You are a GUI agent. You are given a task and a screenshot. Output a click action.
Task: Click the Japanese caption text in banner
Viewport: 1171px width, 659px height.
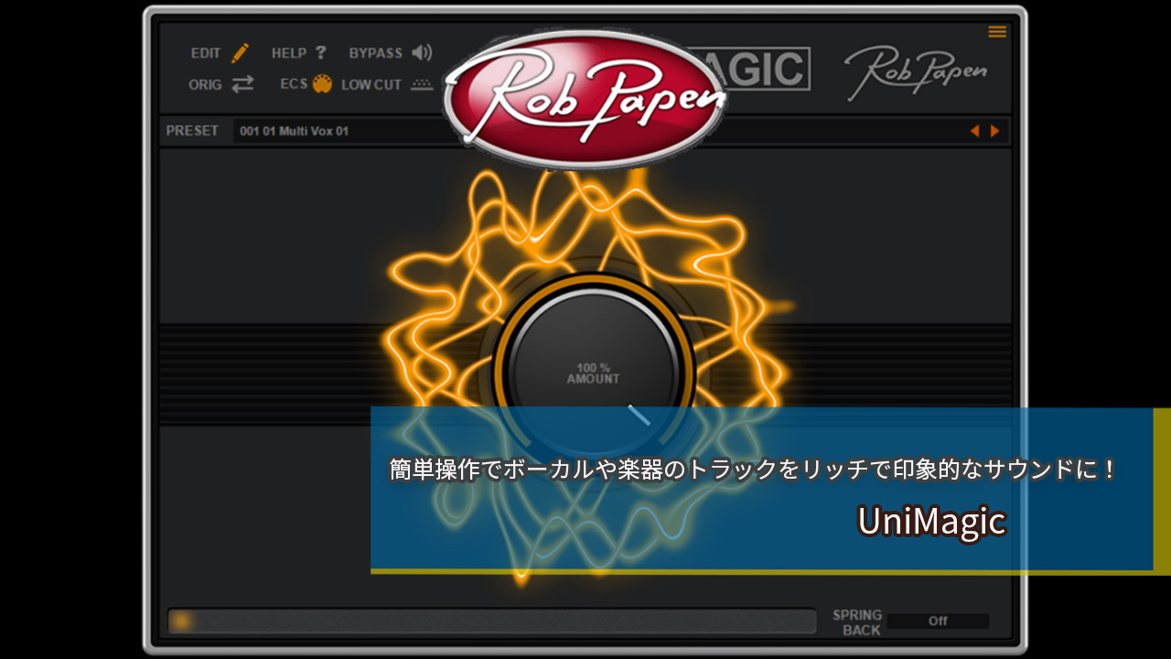pos(753,470)
